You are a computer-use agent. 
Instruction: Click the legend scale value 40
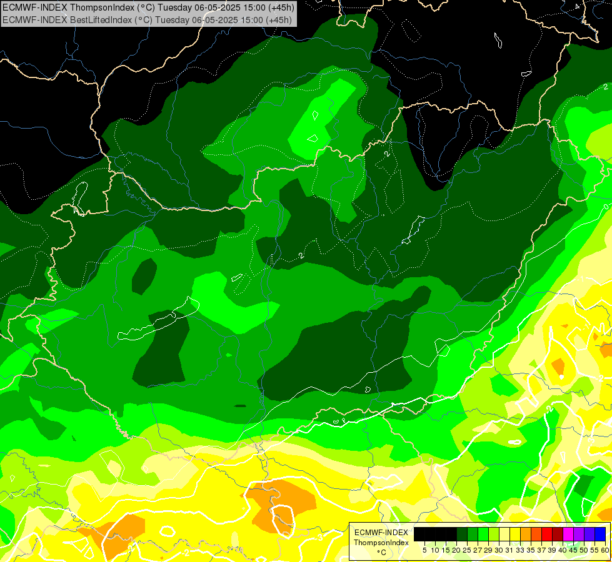tap(563, 550)
